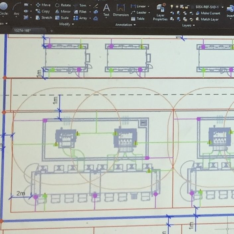234x234 pixels.
Task: Open the Linear dimension dropdown
Action: click(149, 6)
